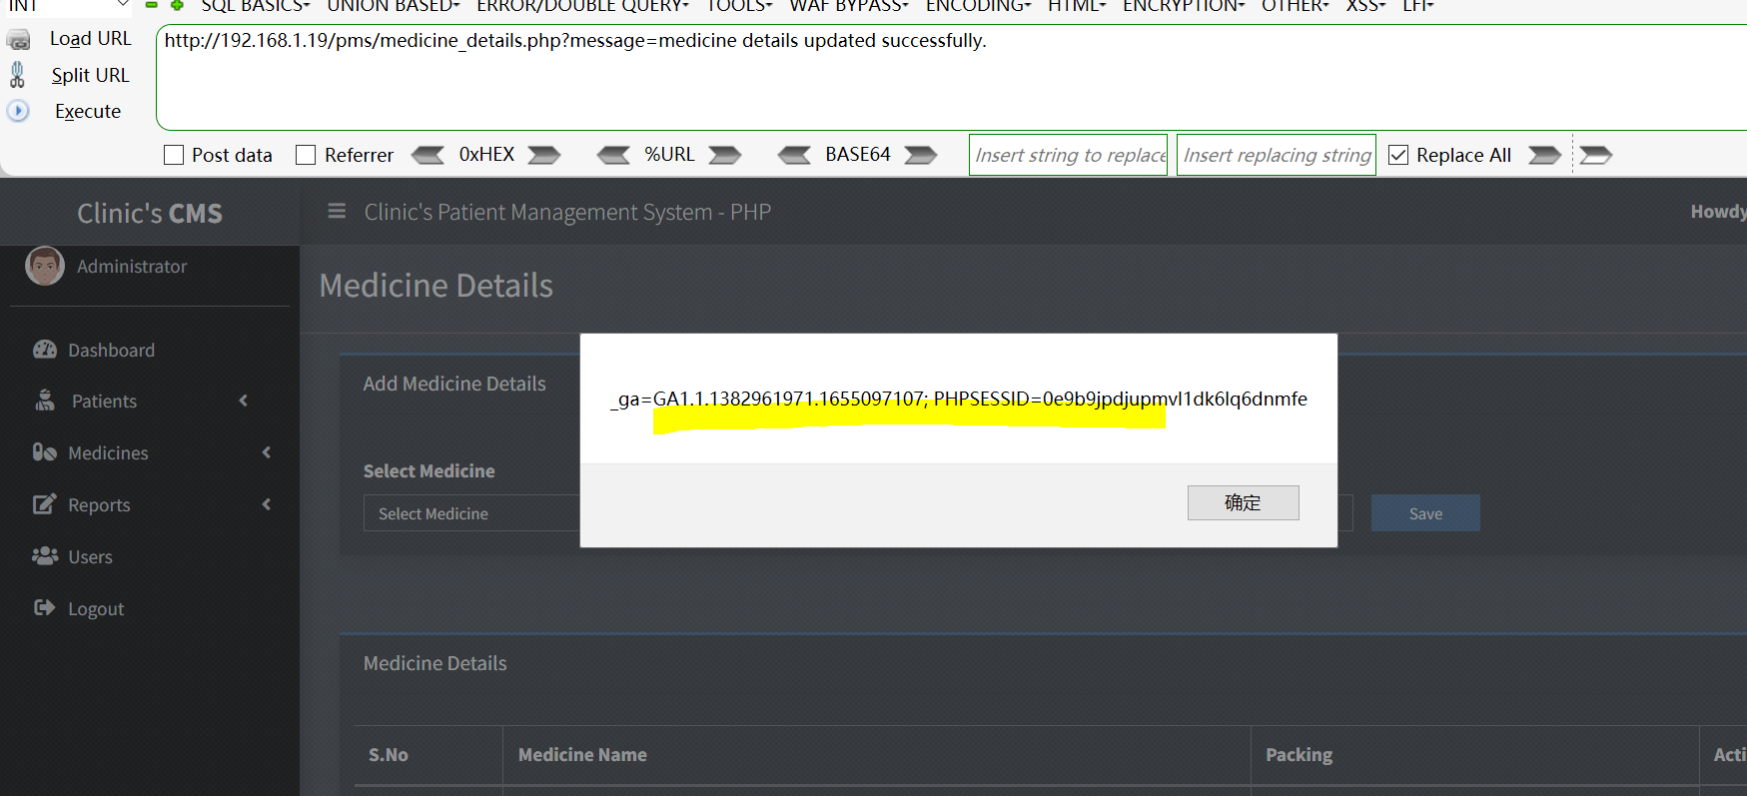Click the Medicines pills icon
The image size is (1747, 796).
tap(45, 452)
